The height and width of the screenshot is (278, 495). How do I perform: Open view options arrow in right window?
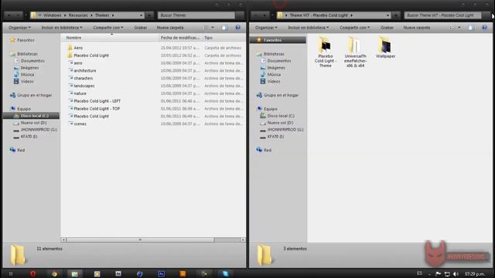click(459, 28)
